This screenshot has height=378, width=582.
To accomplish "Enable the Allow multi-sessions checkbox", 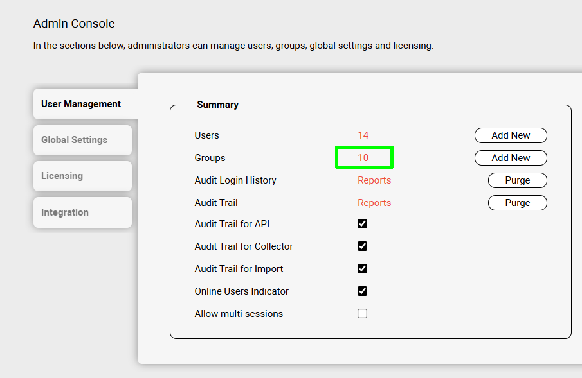I will point(363,314).
